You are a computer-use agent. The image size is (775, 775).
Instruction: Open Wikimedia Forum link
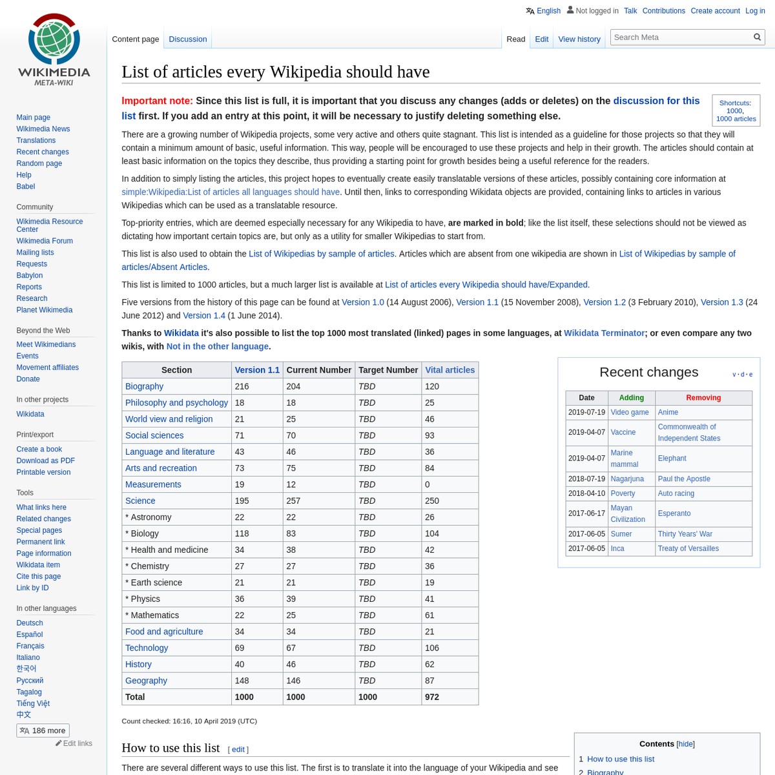[x=45, y=241]
